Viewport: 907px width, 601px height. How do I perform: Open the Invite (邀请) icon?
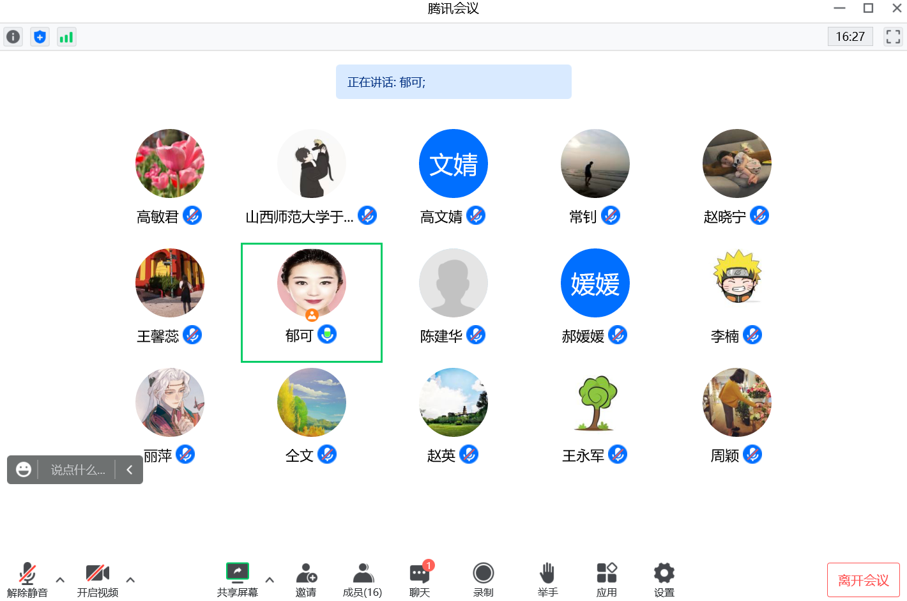[x=306, y=579]
